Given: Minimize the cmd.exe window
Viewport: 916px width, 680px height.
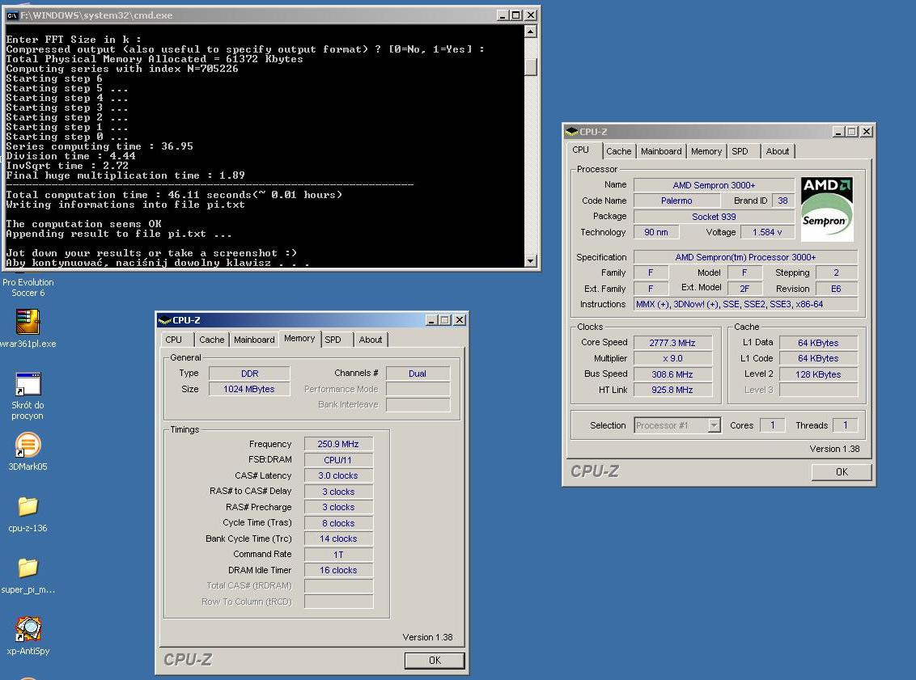Looking at the screenshot, I should [x=503, y=15].
